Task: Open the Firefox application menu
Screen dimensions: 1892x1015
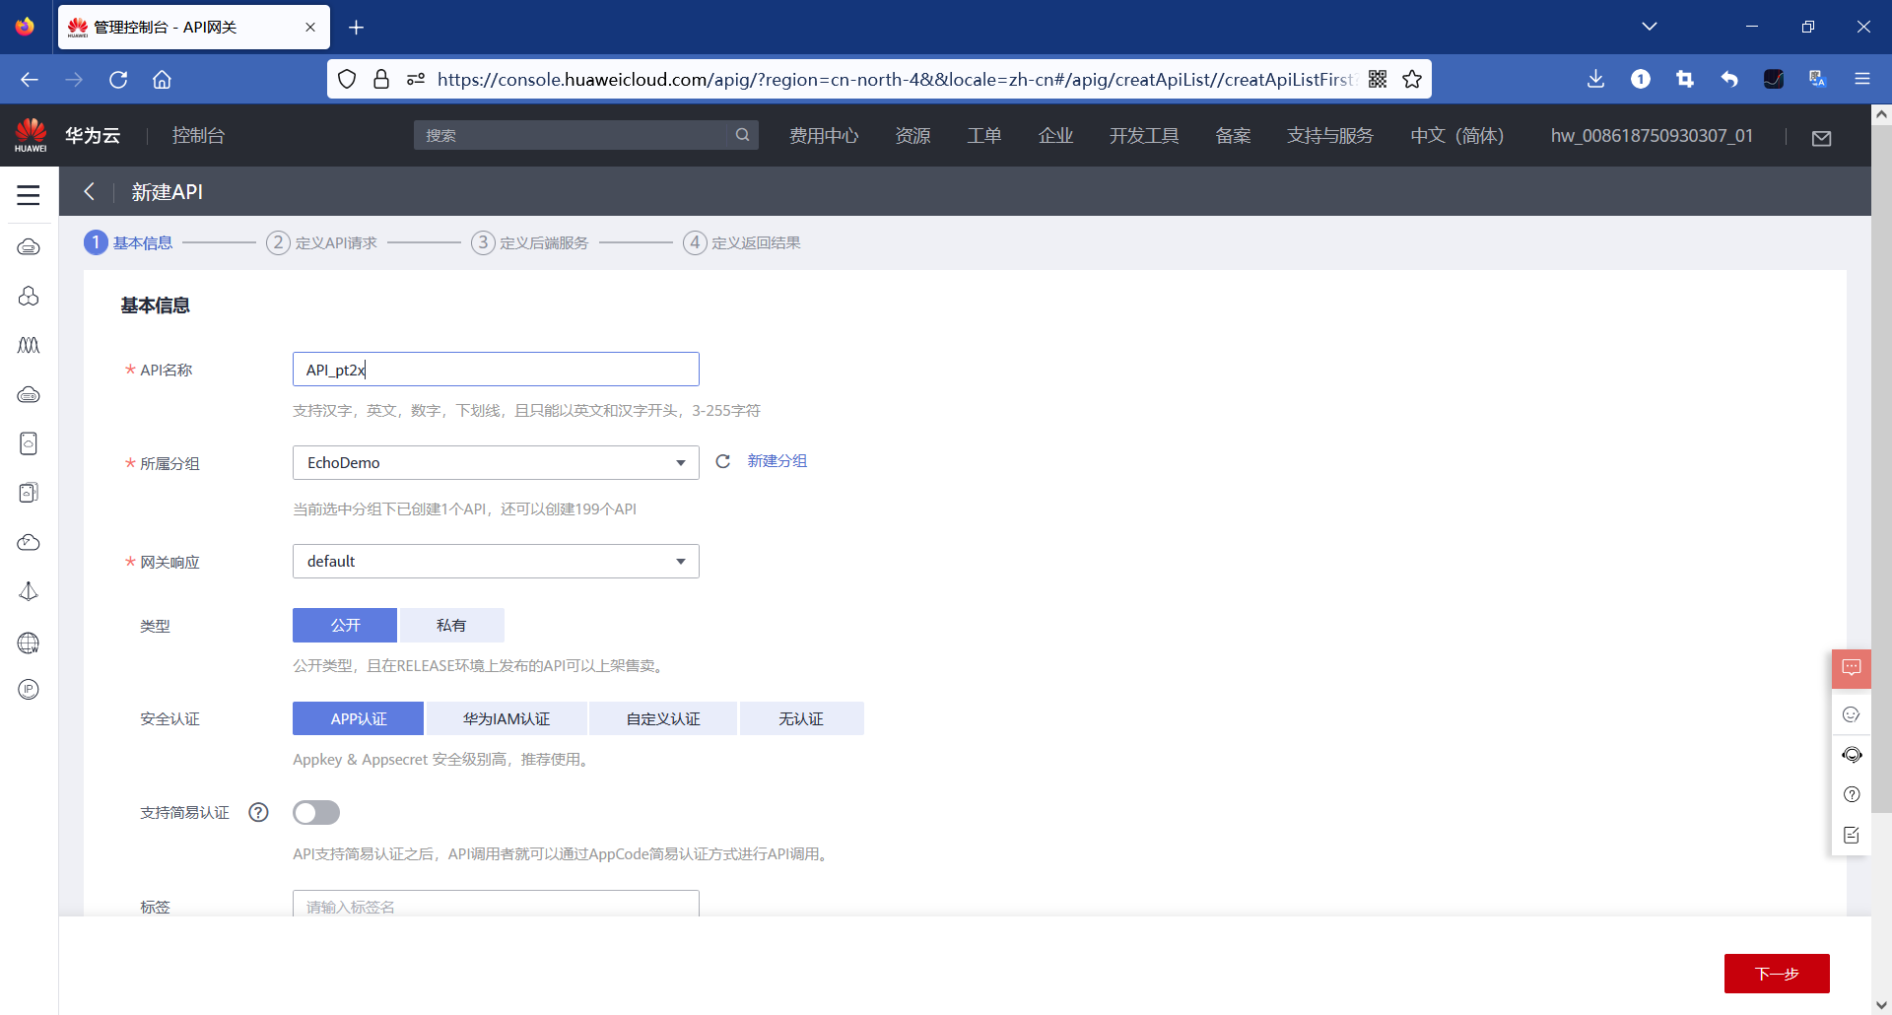Action: [1862, 79]
